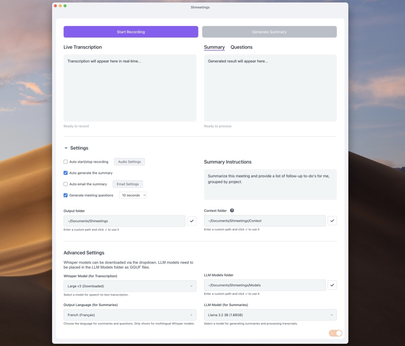The width and height of the screenshot is (405, 346).
Task: Change the 10 seconds question interval
Action: [x=132, y=195]
